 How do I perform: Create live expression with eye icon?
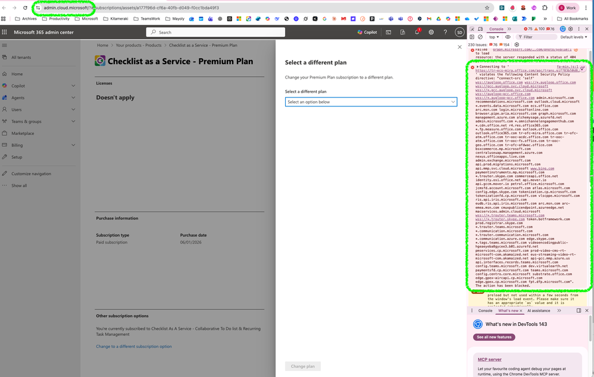tap(508, 37)
